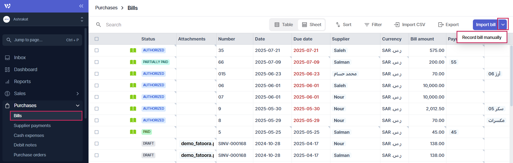Screen dimensions: 513x163
Task: Open Dashboard via its grid icon
Action: click(x=7, y=70)
